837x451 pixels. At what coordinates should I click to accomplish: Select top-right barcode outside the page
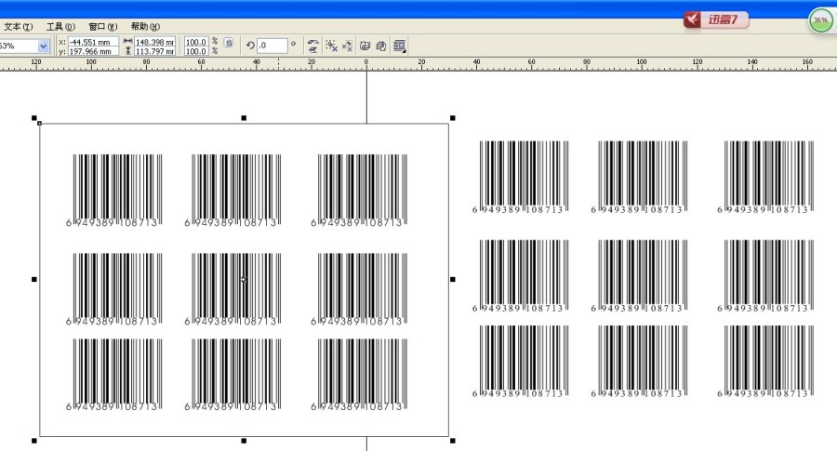pyautogui.click(x=765, y=178)
